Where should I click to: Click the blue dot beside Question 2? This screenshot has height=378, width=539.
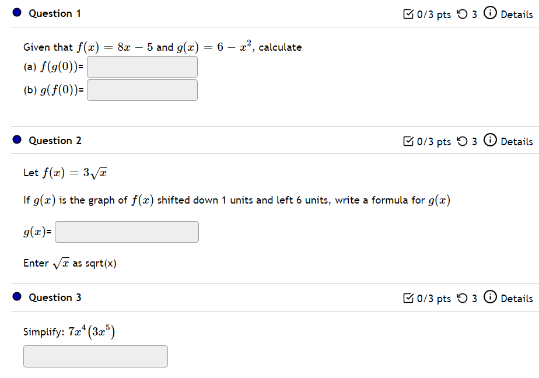tap(17, 139)
